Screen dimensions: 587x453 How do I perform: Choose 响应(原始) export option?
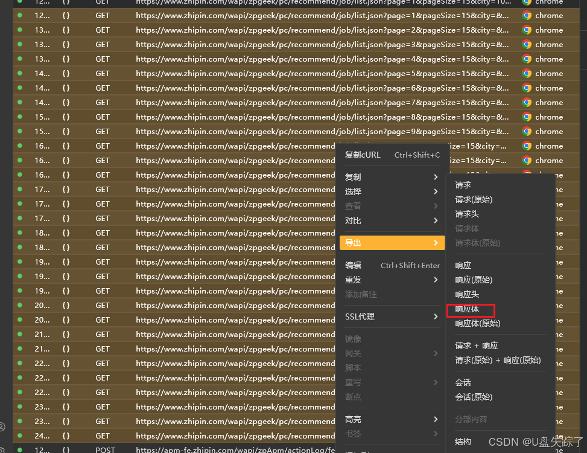point(474,280)
